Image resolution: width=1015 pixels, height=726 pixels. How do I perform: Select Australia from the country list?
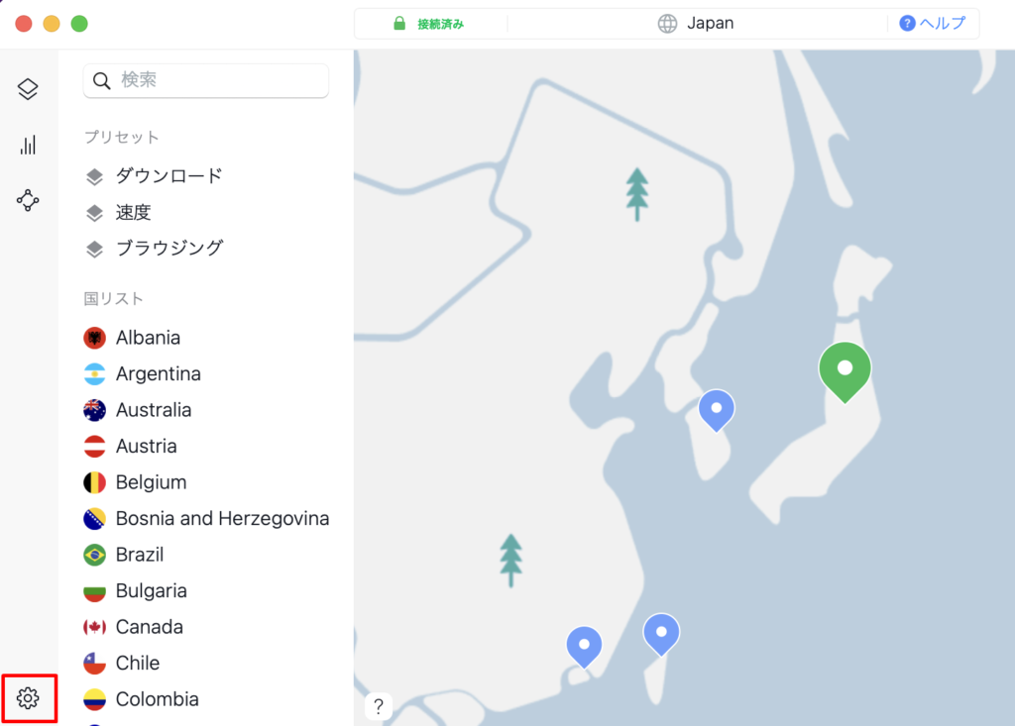[x=137, y=410]
